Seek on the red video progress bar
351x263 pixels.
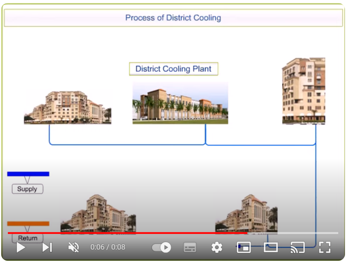(x=173, y=233)
